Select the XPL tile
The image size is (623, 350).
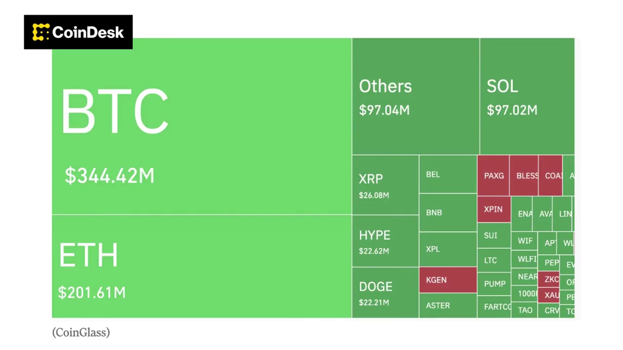click(x=448, y=249)
